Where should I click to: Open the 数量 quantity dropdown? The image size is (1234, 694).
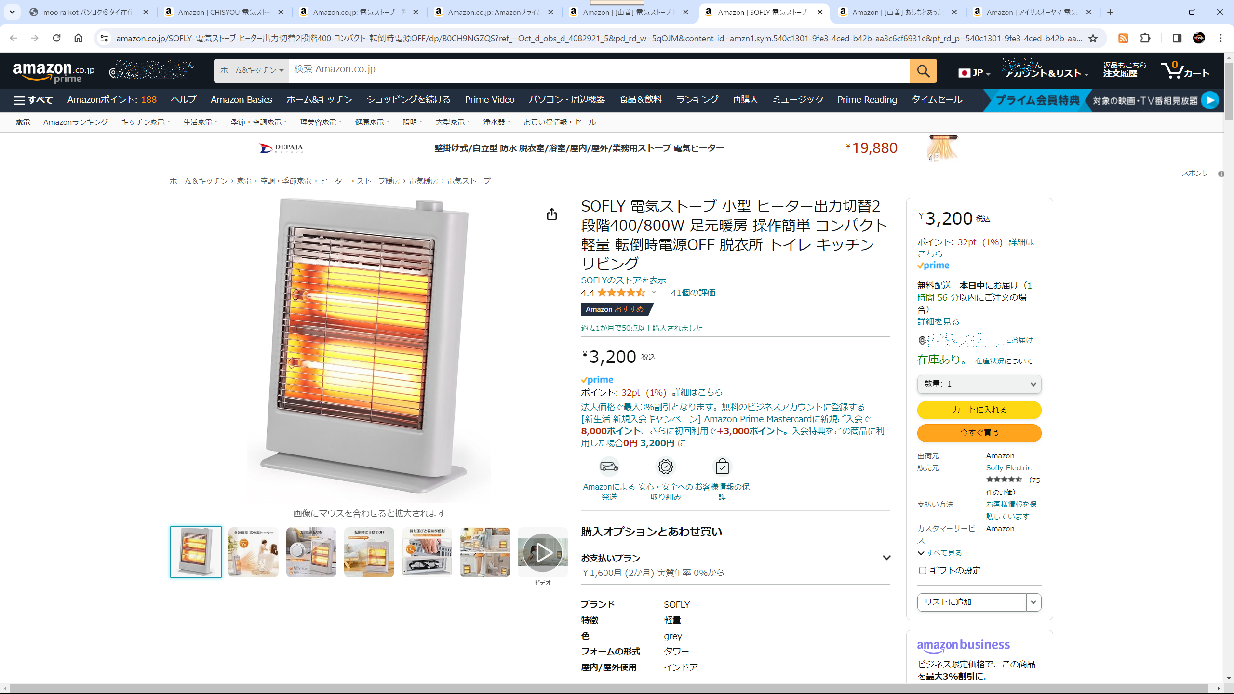click(979, 384)
